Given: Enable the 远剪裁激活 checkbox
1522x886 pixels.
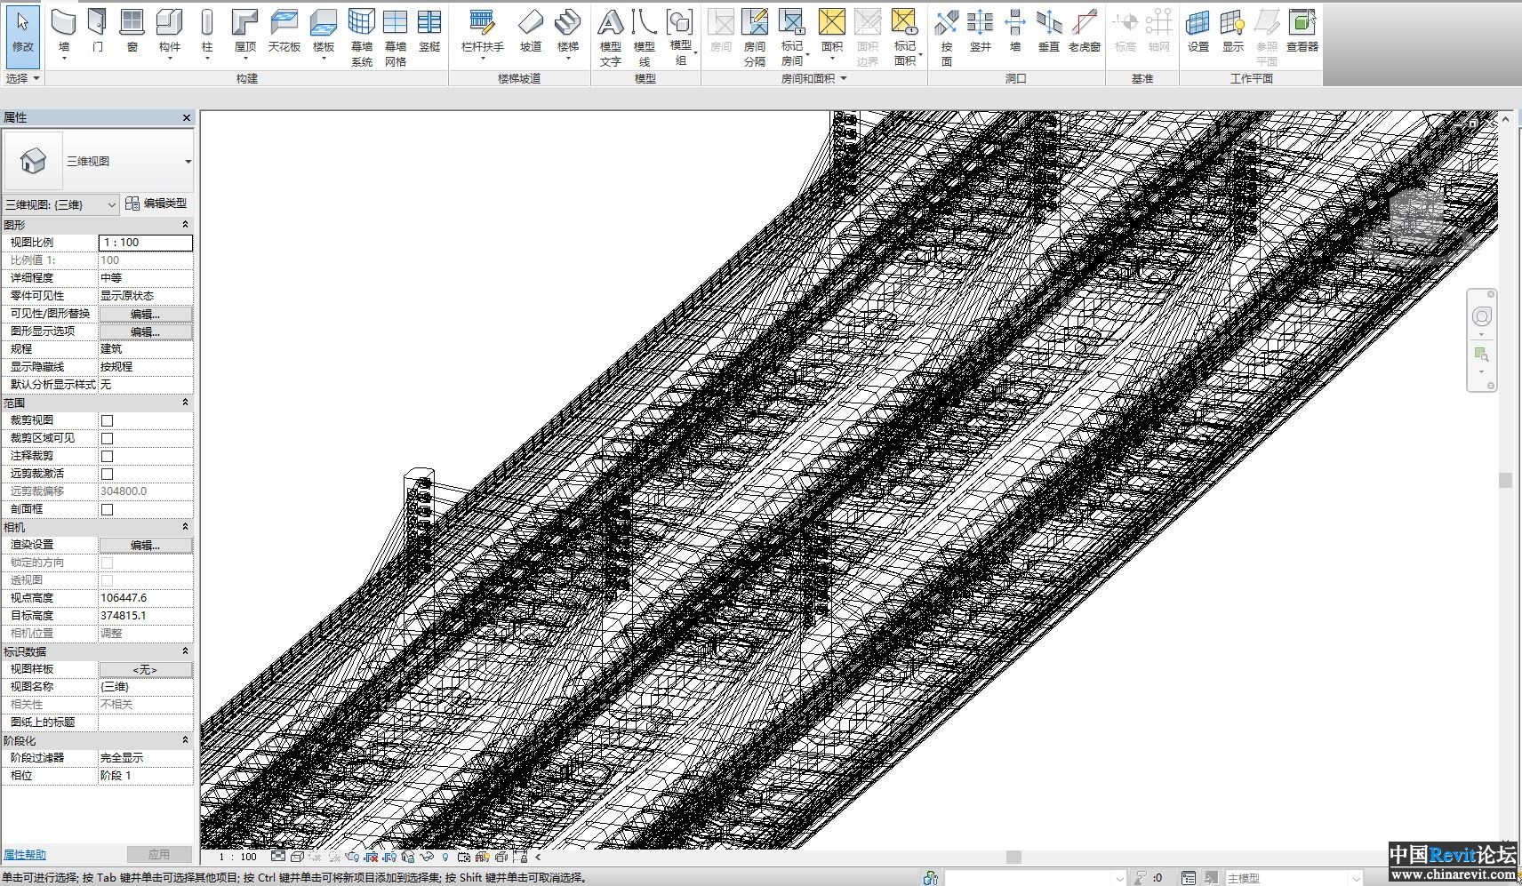Looking at the screenshot, I should (x=107, y=474).
